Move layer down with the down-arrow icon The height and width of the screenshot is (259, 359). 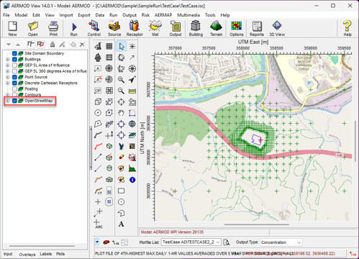9,45
